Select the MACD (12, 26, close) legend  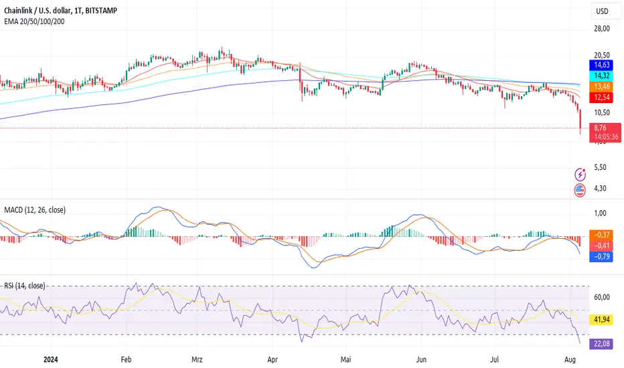click(35, 209)
